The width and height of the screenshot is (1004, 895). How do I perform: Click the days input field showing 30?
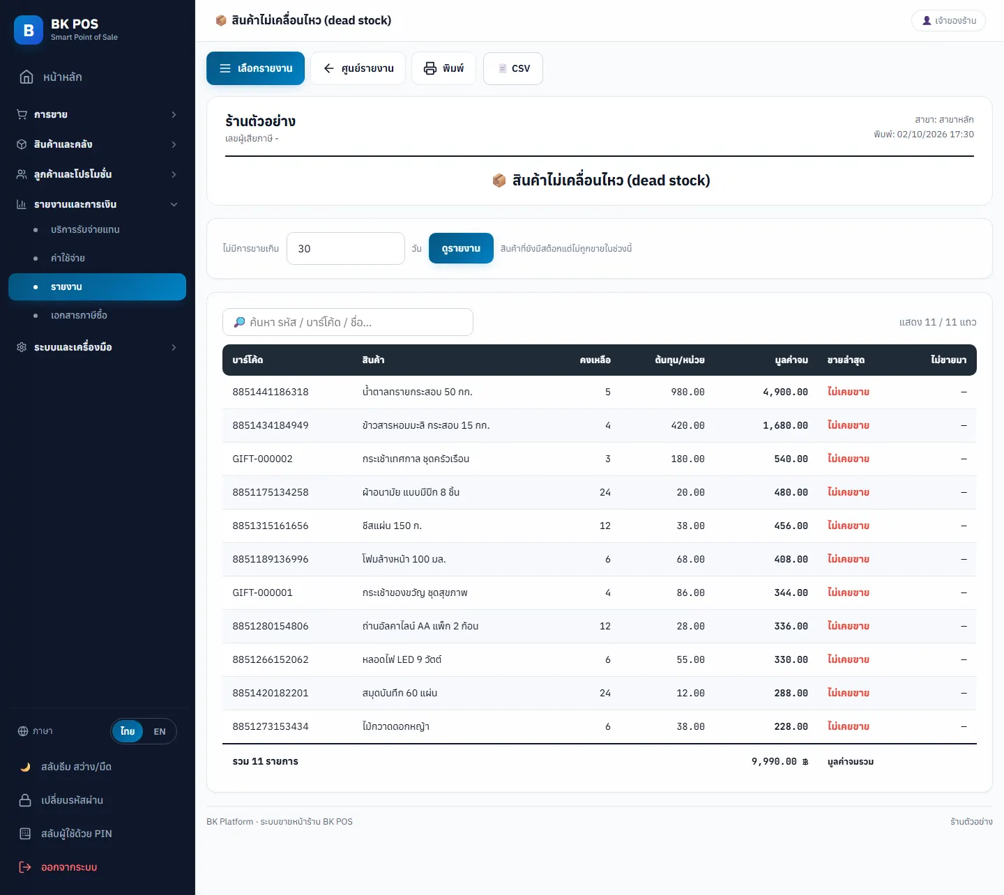[346, 248]
